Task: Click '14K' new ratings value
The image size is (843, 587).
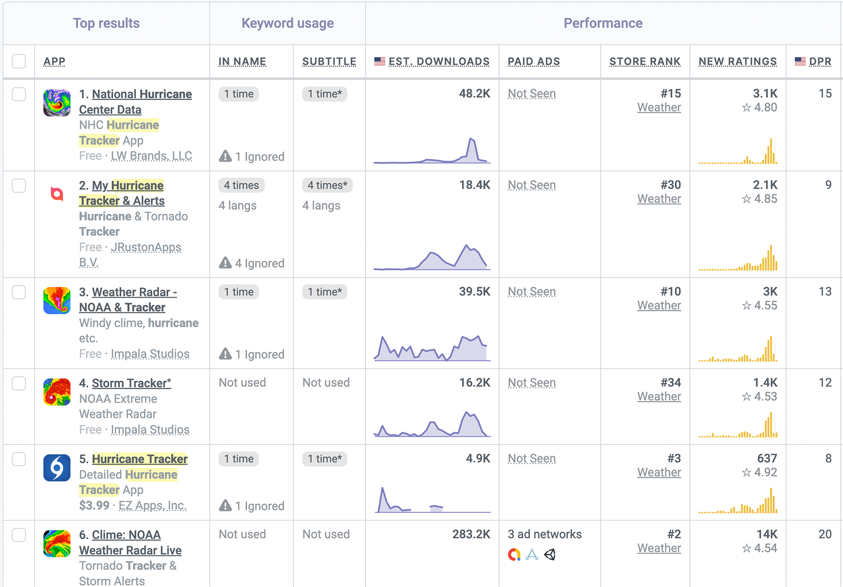Action: (x=767, y=534)
